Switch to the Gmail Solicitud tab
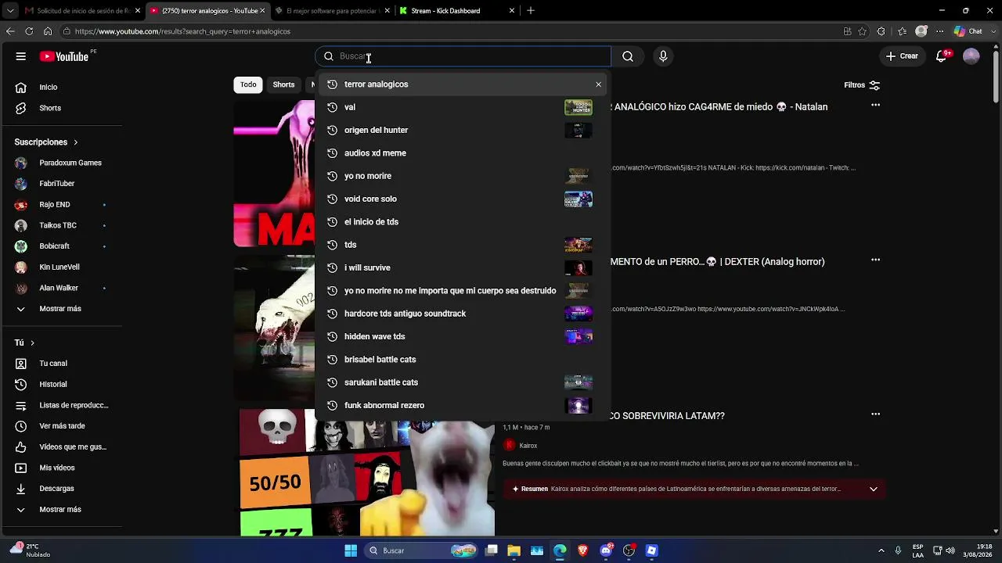The width and height of the screenshot is (1002, 563). [82, 11]
